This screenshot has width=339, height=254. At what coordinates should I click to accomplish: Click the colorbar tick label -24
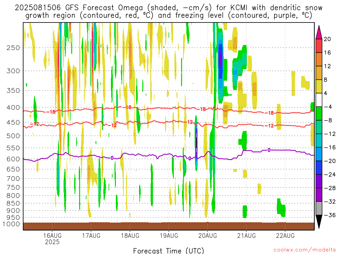330,175
